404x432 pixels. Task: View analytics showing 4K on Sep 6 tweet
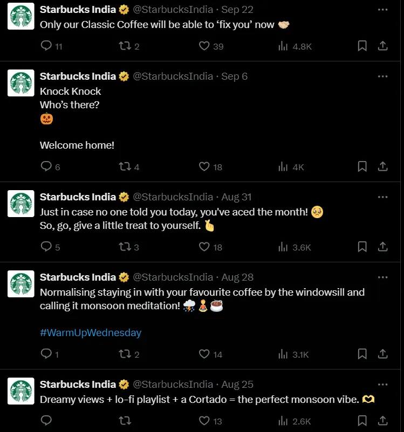point(291,166)
